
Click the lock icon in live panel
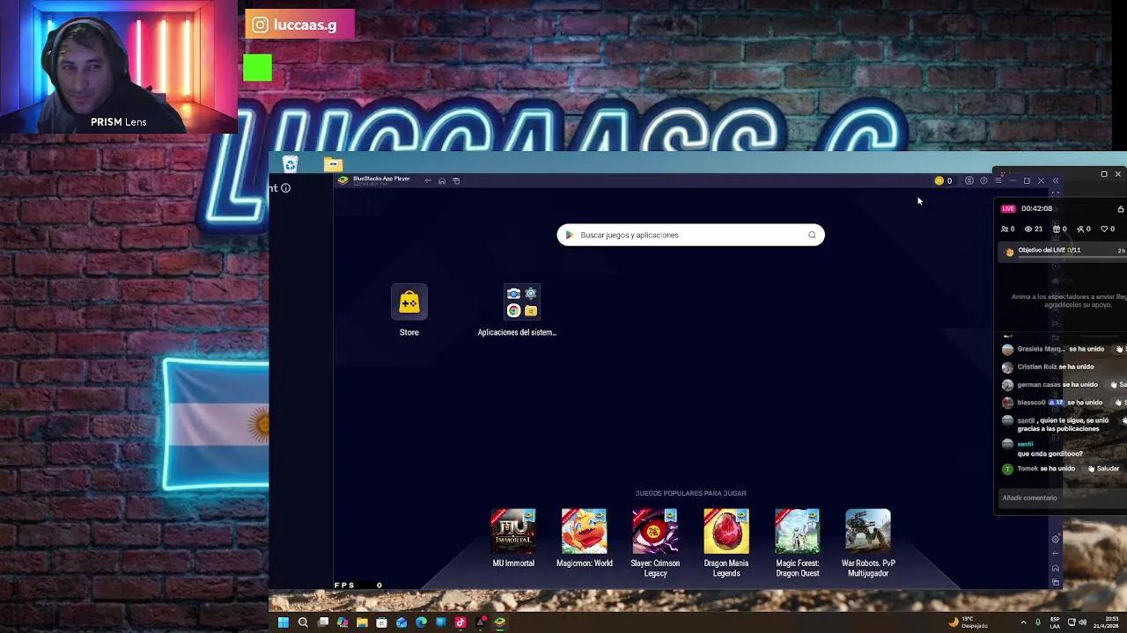1120,209
